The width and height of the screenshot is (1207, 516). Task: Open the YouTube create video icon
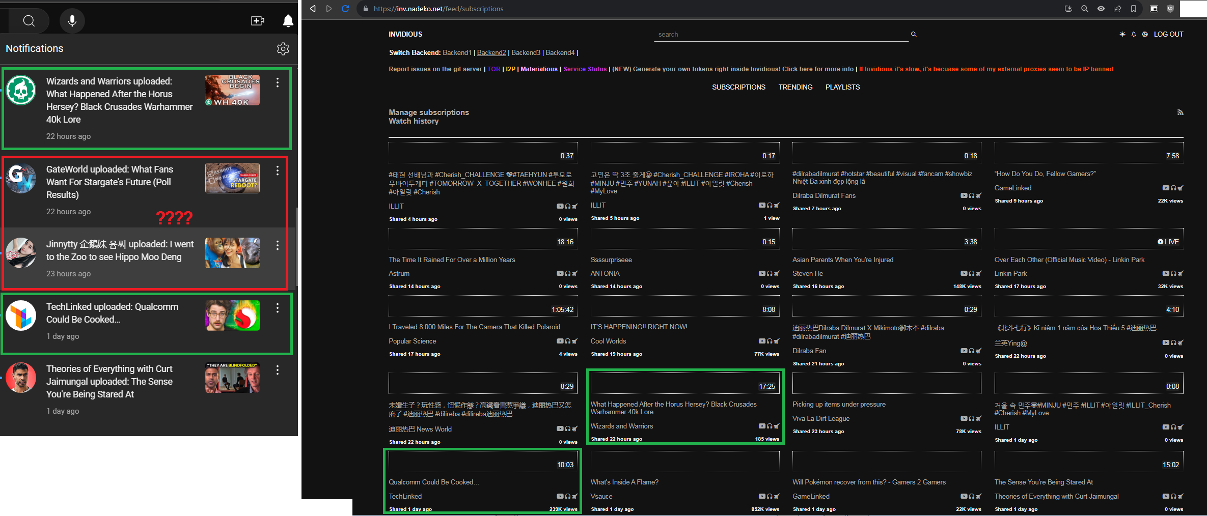258,21
